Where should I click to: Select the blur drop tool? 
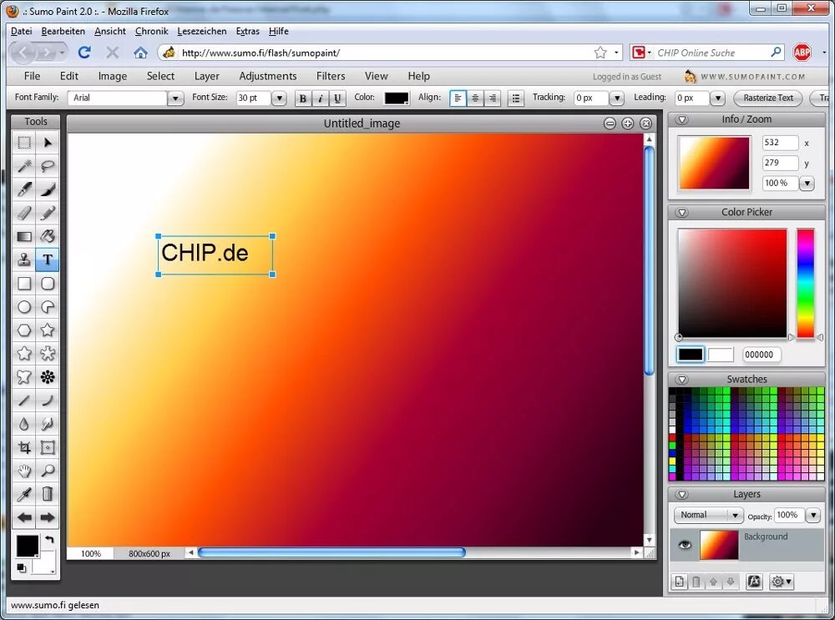pos(24,424)
